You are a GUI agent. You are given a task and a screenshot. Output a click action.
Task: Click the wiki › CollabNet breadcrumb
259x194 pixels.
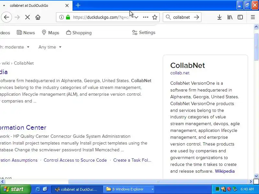tap(18, 63)
